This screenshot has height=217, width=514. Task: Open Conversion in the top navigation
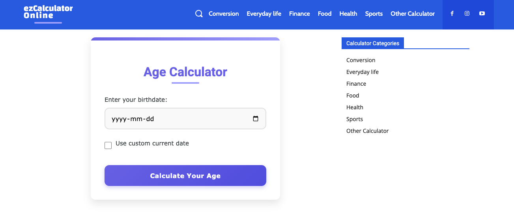pos(224,14)
